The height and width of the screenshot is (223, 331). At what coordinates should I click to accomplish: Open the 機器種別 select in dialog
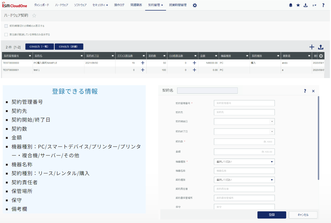click(244, 162)
